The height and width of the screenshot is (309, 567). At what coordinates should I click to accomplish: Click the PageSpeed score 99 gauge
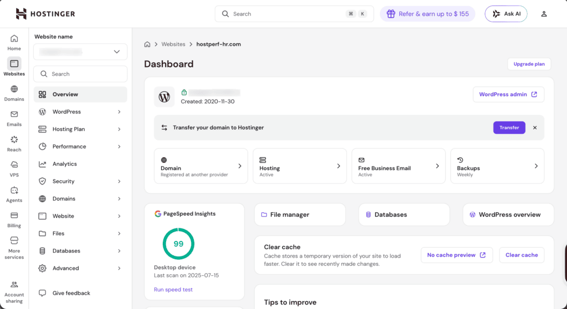[x=178, y=244]
